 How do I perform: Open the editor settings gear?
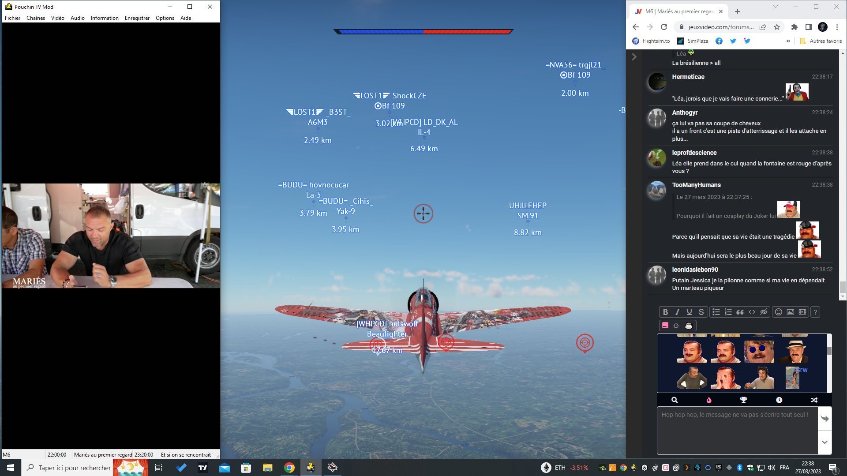tap(676, 326)
